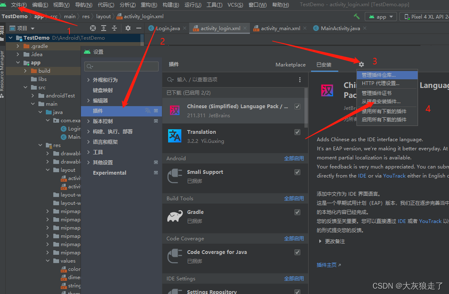
Task: Open the app run configuration dropdown
Action: 380,17
